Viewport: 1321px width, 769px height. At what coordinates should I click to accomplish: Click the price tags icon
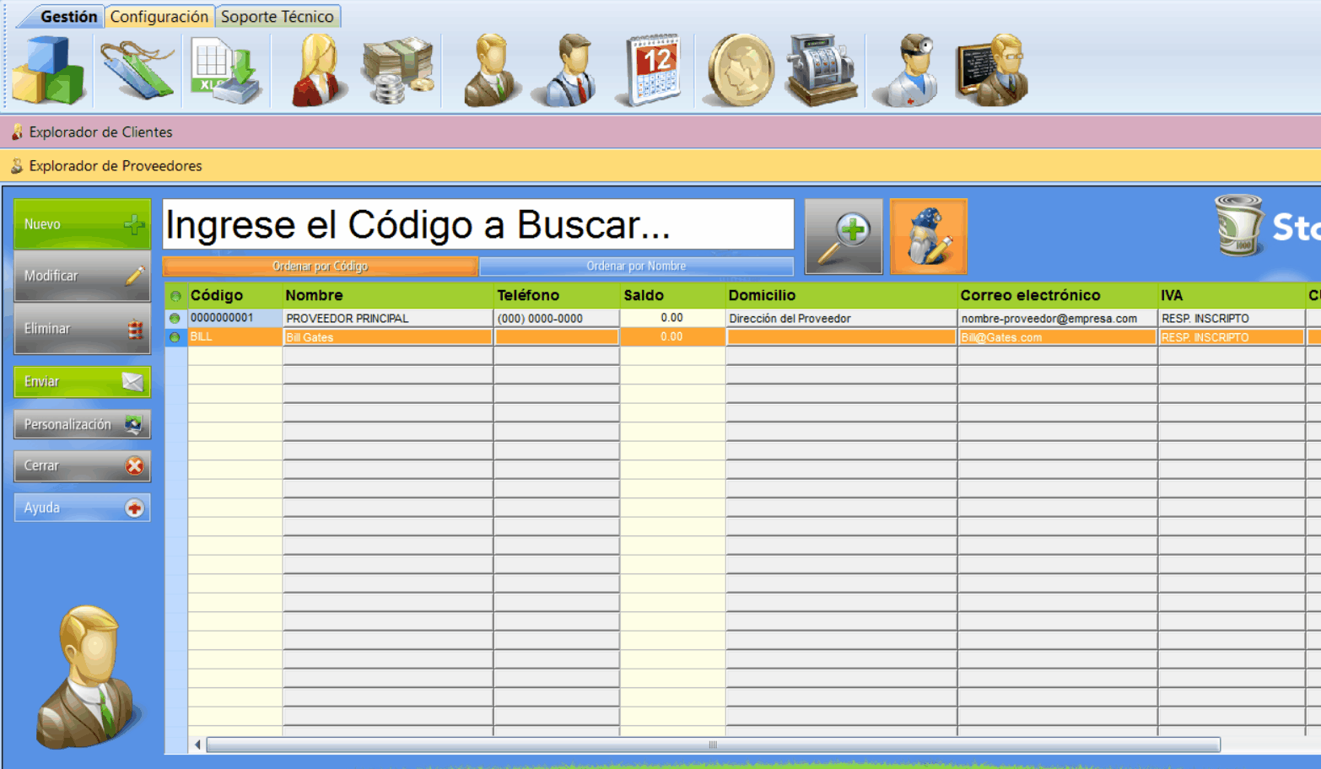tap(137, 71)
